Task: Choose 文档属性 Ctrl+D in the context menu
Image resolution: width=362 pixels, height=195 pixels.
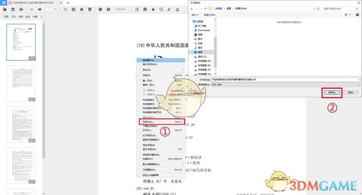Action: pyautogui.click(x=161, y=169)
